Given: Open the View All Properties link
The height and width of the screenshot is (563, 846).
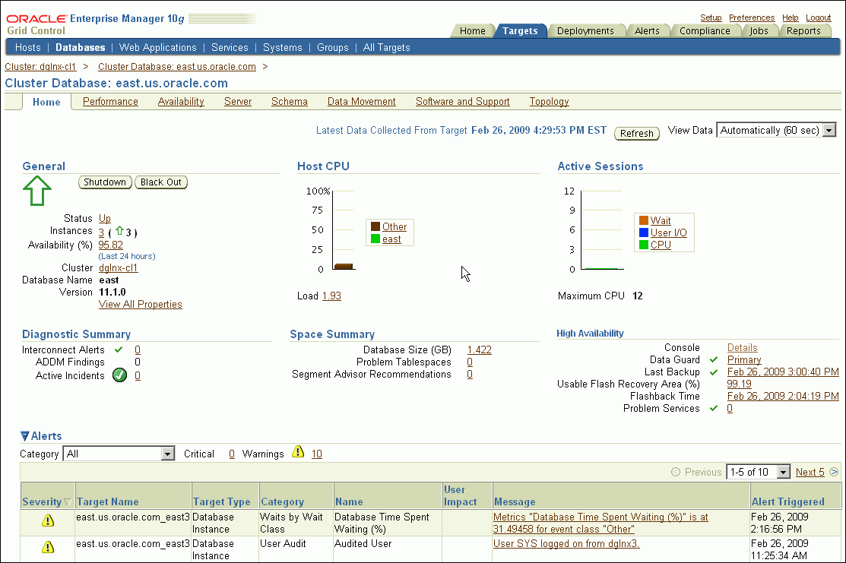Looking at the screenshot, I should 141,304.
